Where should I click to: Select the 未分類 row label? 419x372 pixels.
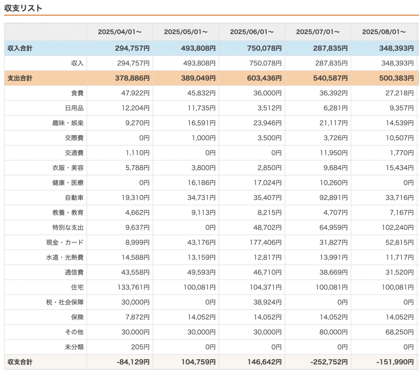point(74,347)
